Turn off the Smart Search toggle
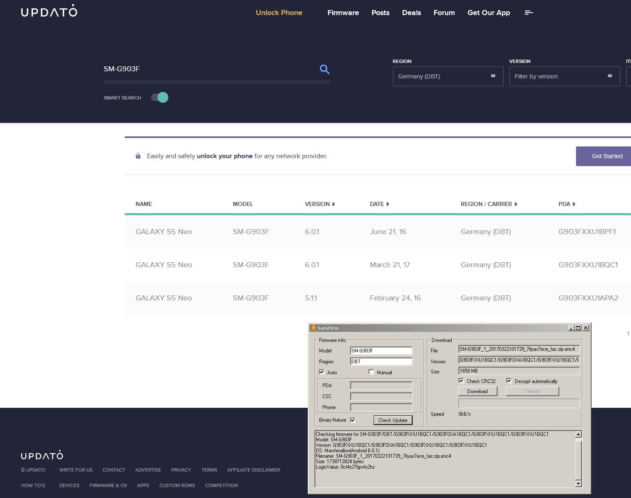Image resolution: width=631 pixels, height=498 pixels. point(160,97)
